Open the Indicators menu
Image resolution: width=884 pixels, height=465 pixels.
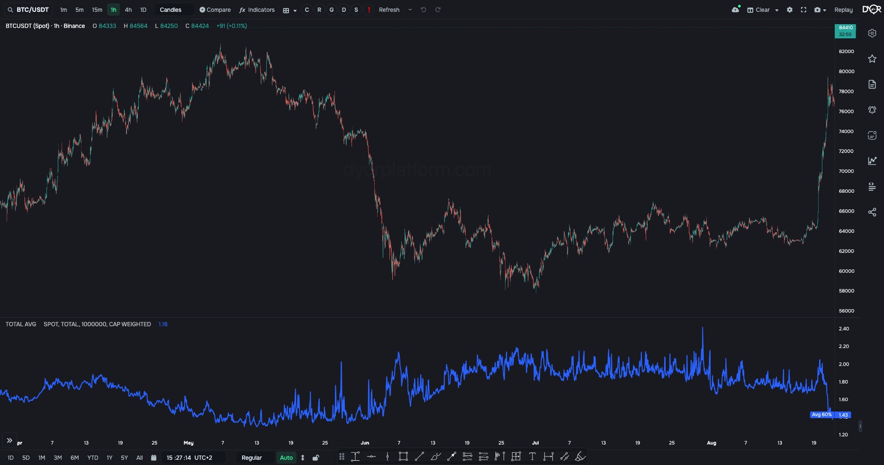257,9
